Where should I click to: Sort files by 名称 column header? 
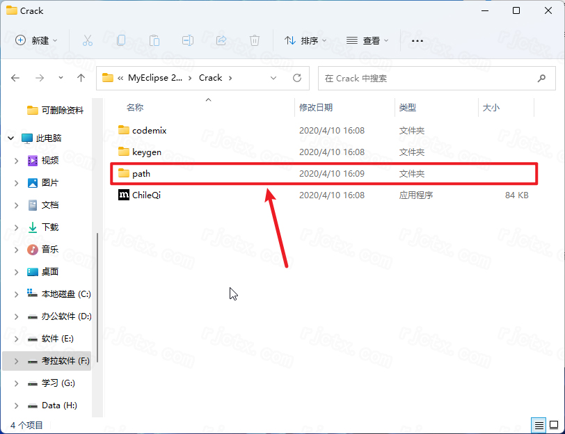coord(135,108)
